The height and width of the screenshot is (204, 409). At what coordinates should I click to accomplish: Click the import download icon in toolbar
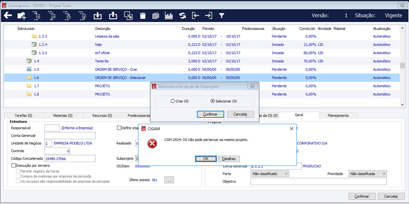click(x=98, y=15)
